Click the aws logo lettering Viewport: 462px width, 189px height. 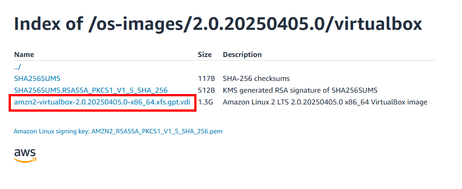pos(25,153)
